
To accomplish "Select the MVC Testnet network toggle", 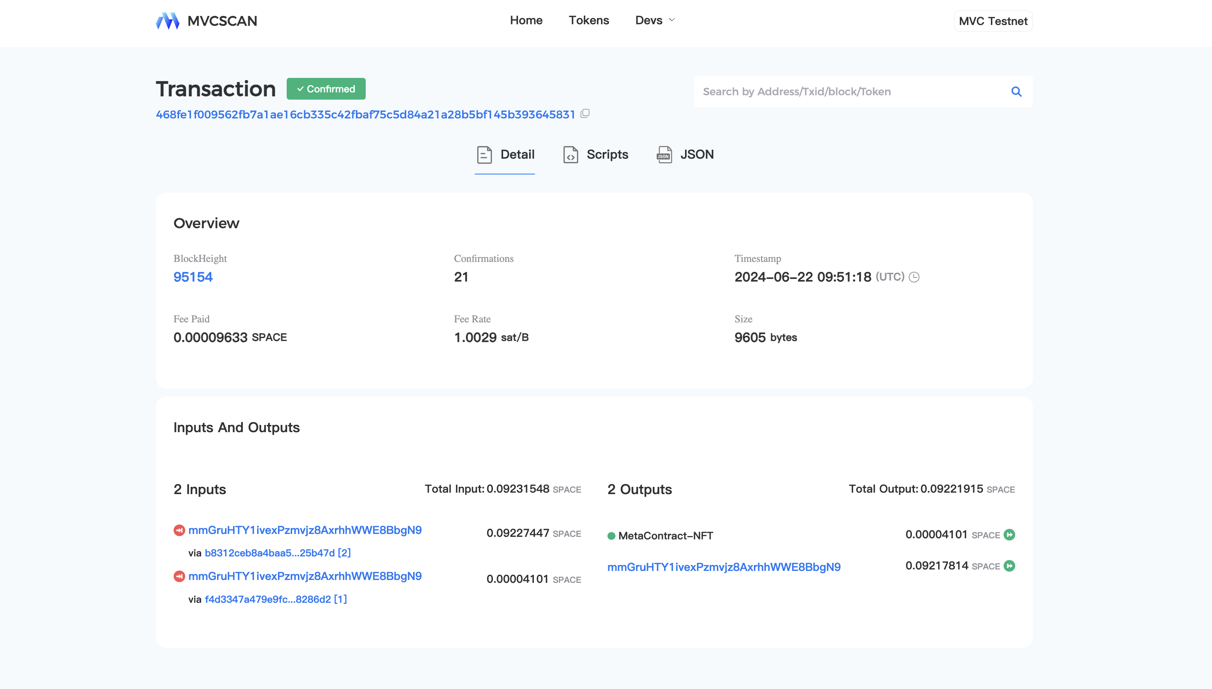I will click(992, 20).
